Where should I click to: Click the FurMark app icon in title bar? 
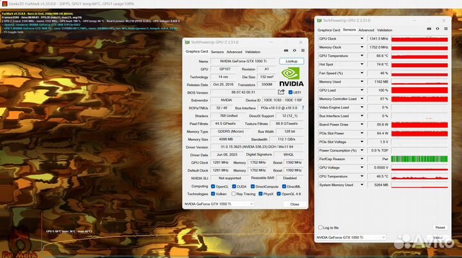click(x=4, y=4)
